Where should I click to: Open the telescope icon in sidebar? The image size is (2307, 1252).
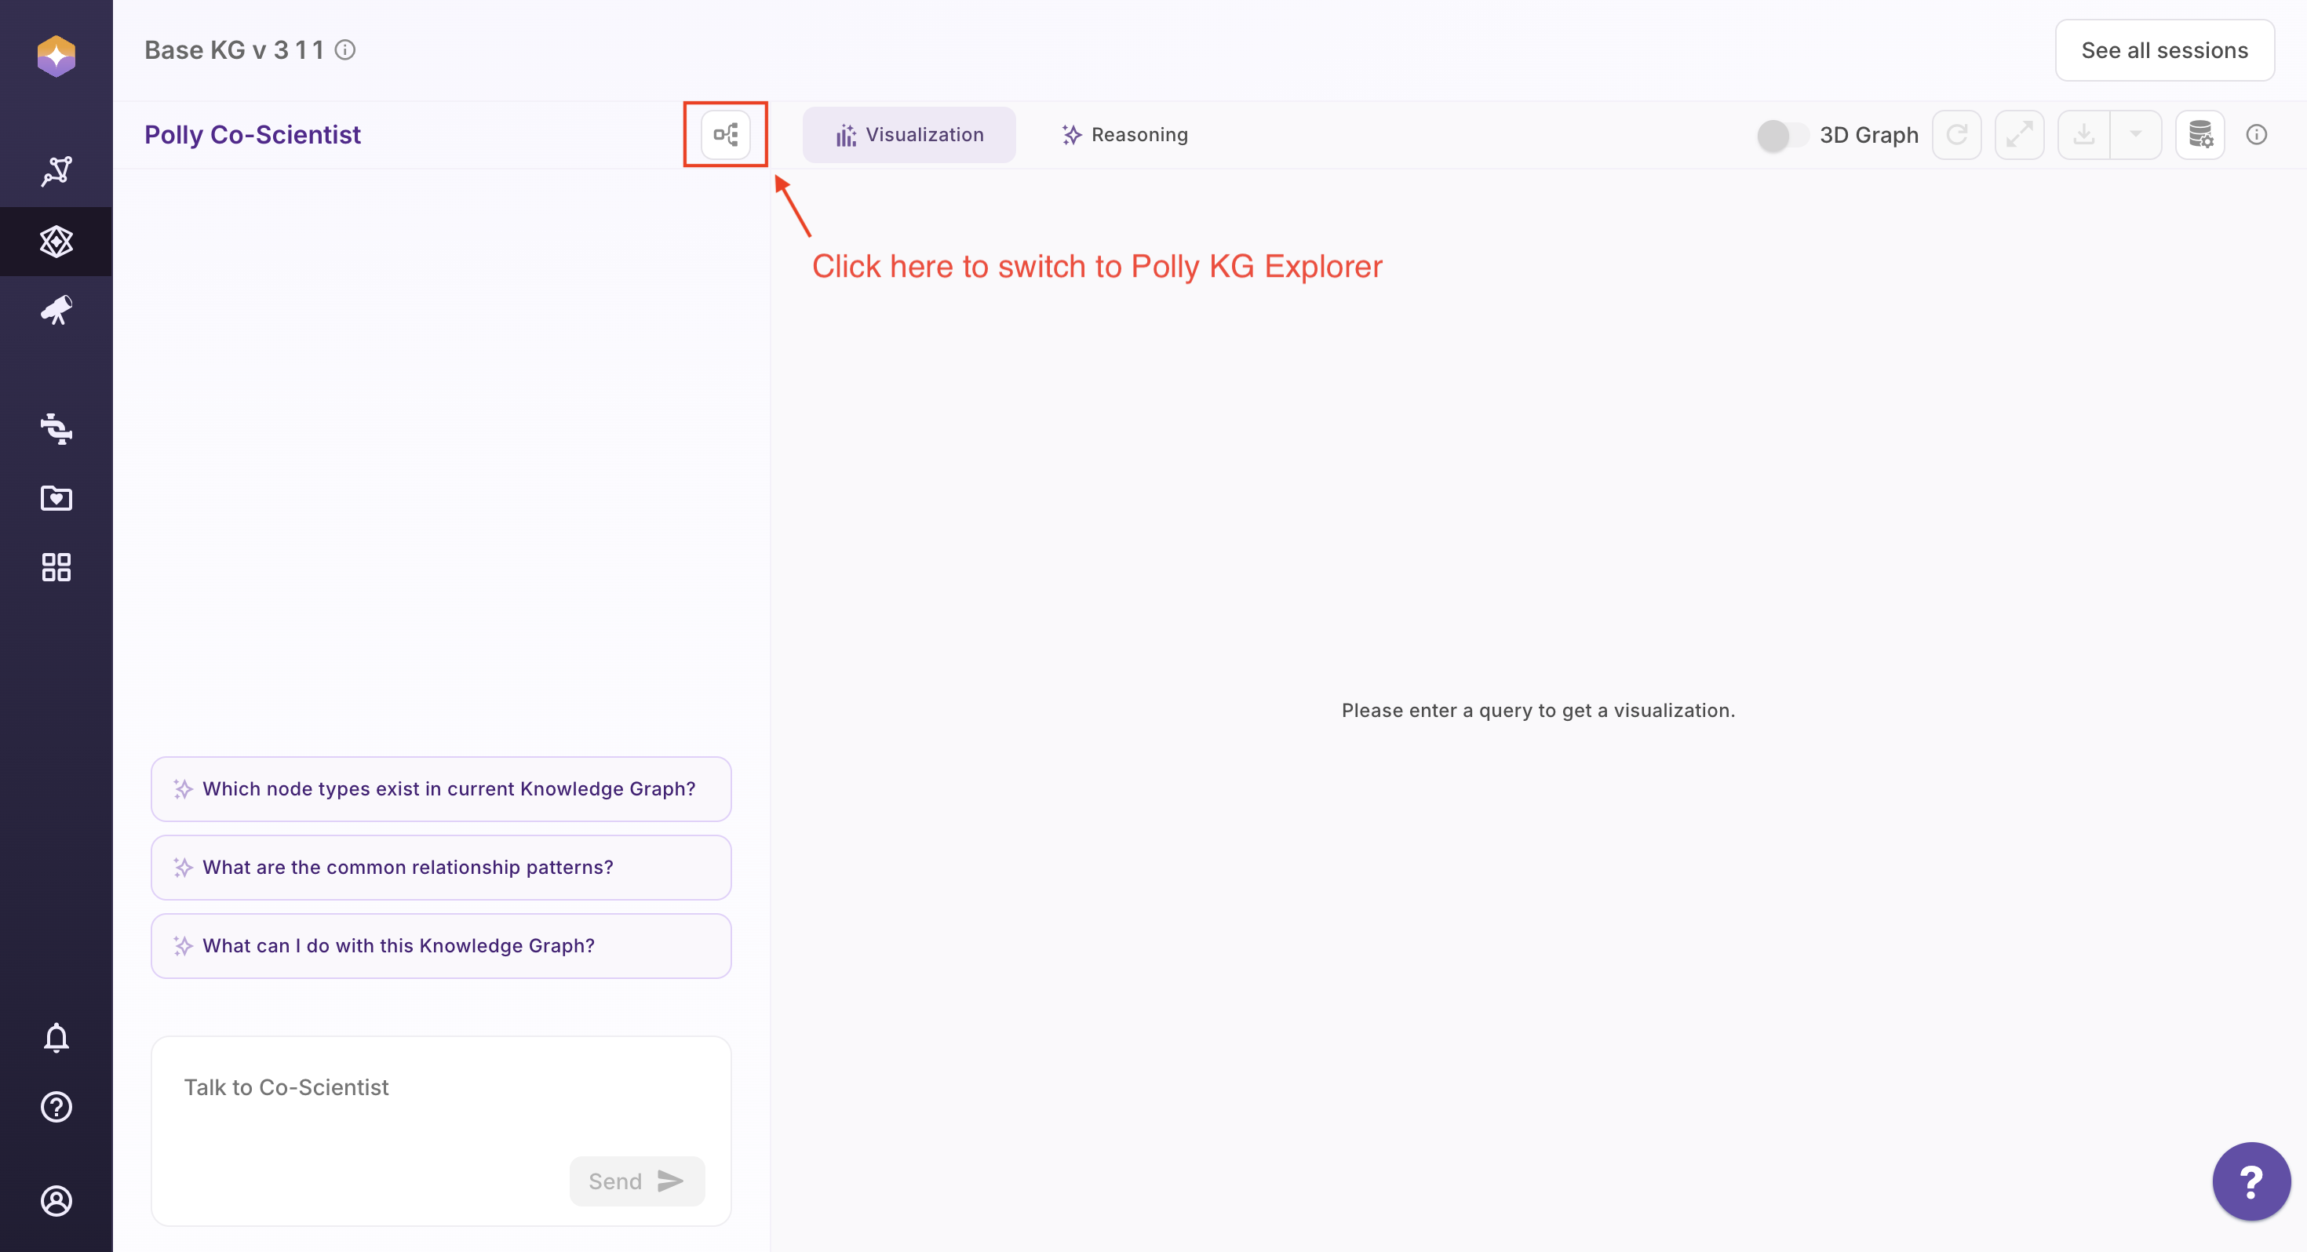point(56,310)
